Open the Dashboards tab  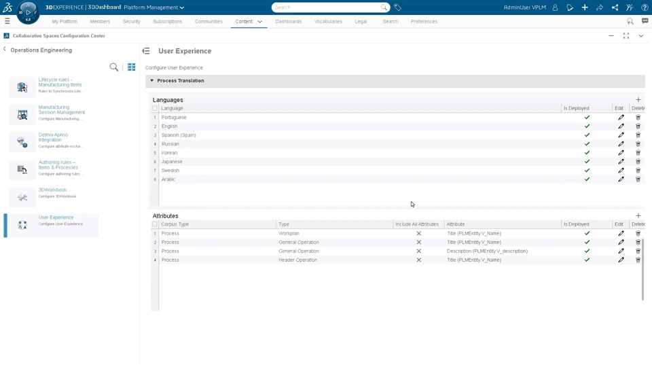pos(288,21)
